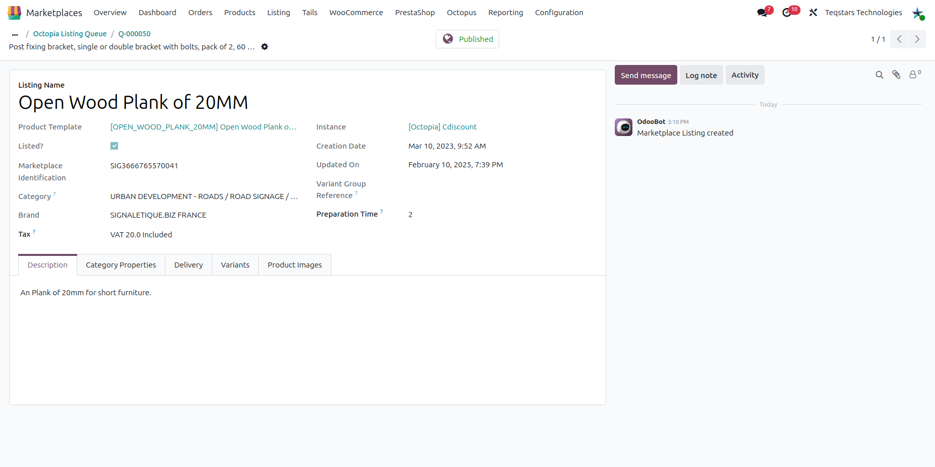Click the debug tools wrench icon

point(813,13)
